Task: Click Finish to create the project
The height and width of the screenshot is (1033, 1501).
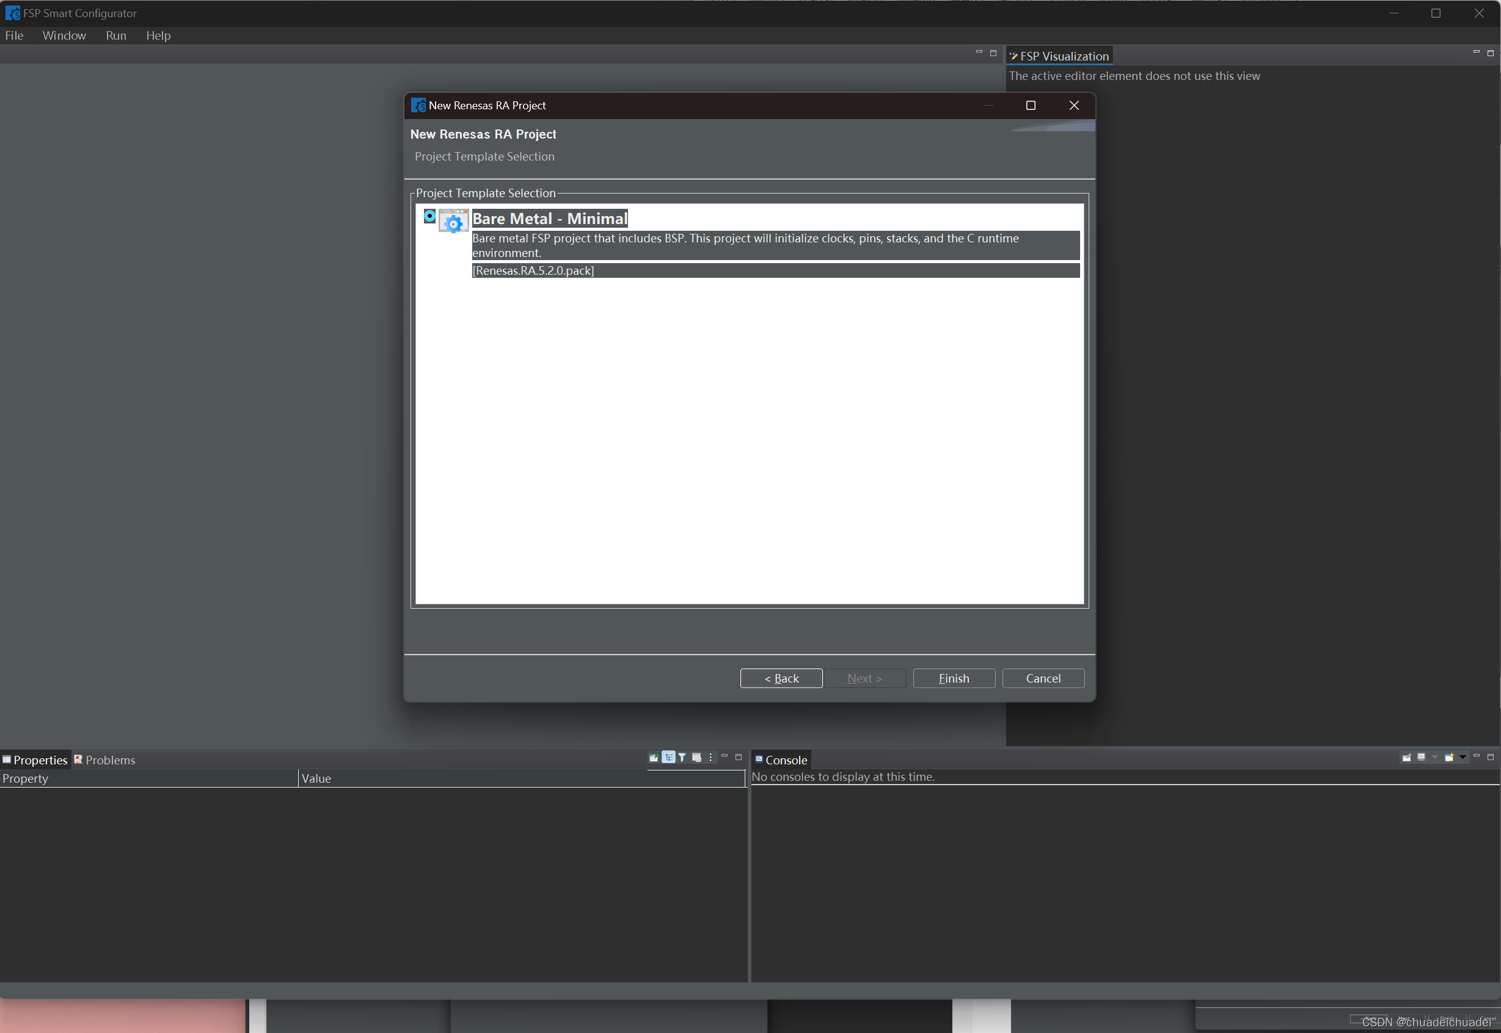Action: 954,678
